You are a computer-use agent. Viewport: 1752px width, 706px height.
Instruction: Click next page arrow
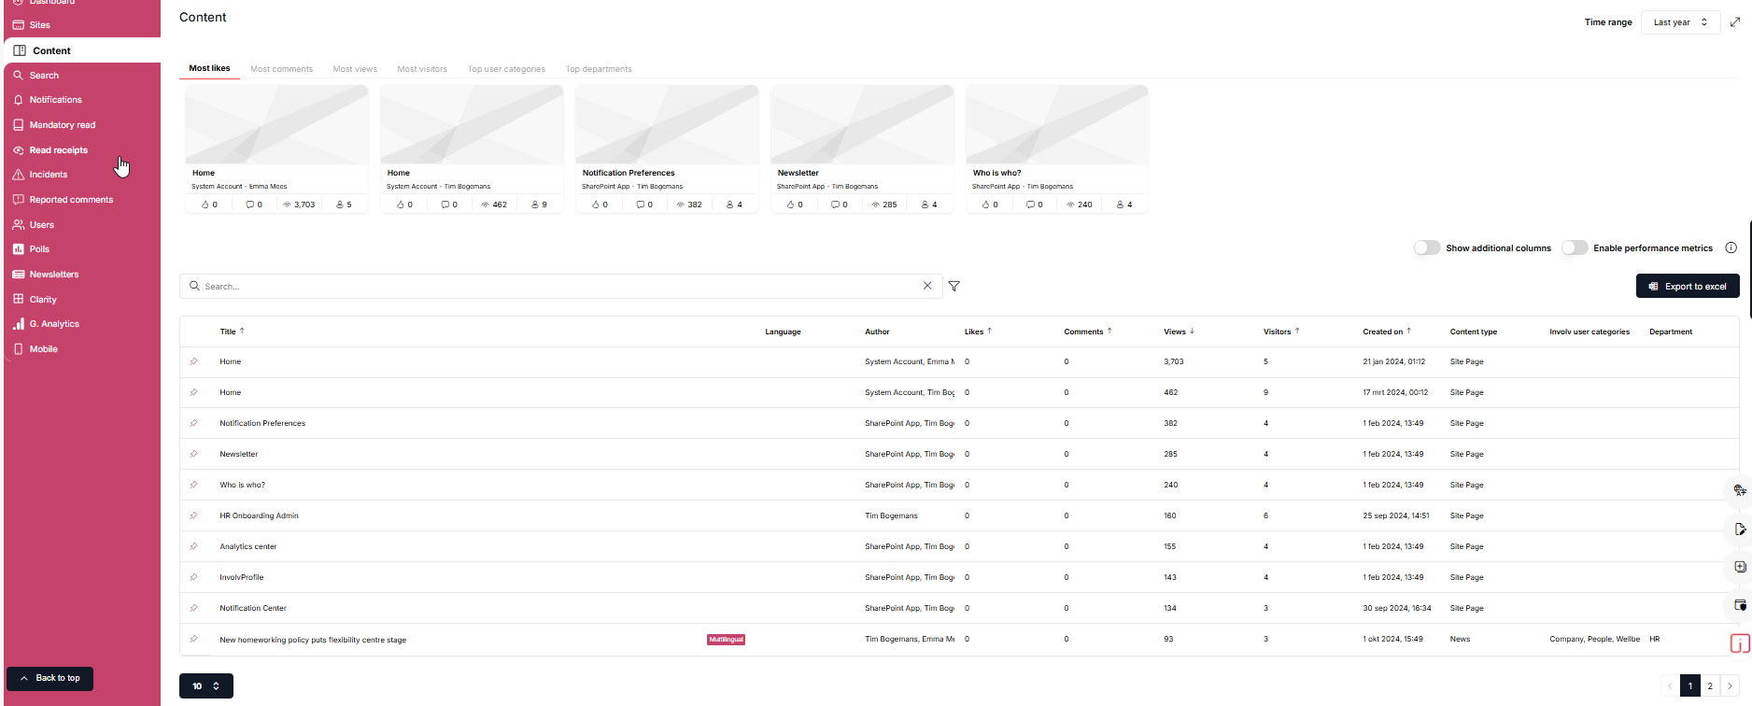1730,686
